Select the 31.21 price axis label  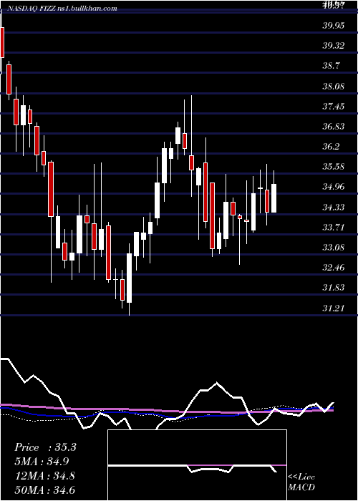[334, 308]
